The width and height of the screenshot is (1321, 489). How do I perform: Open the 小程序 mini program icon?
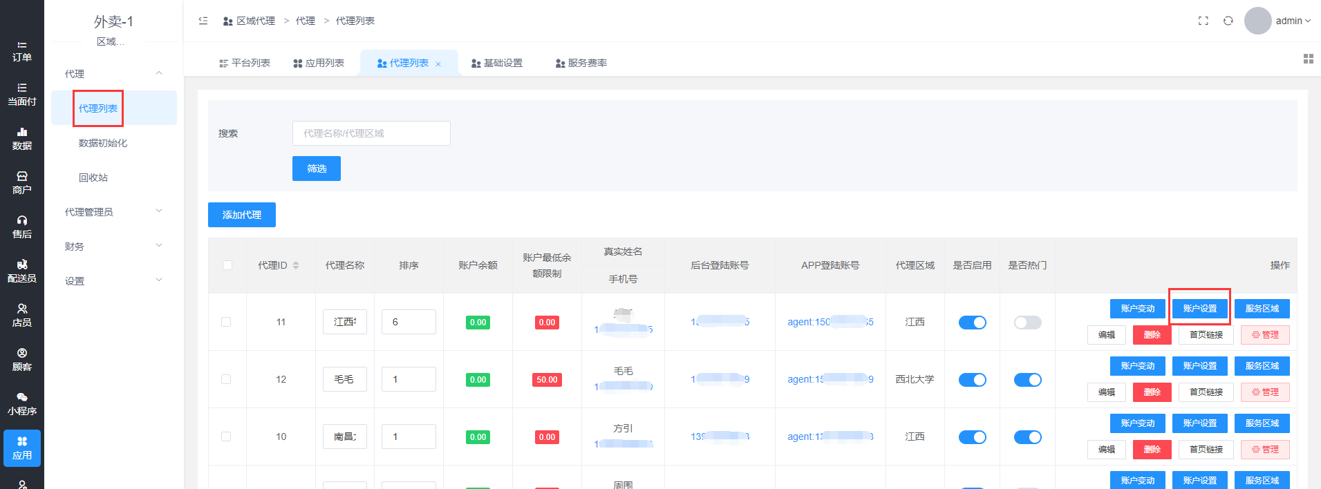click(21, 404)
